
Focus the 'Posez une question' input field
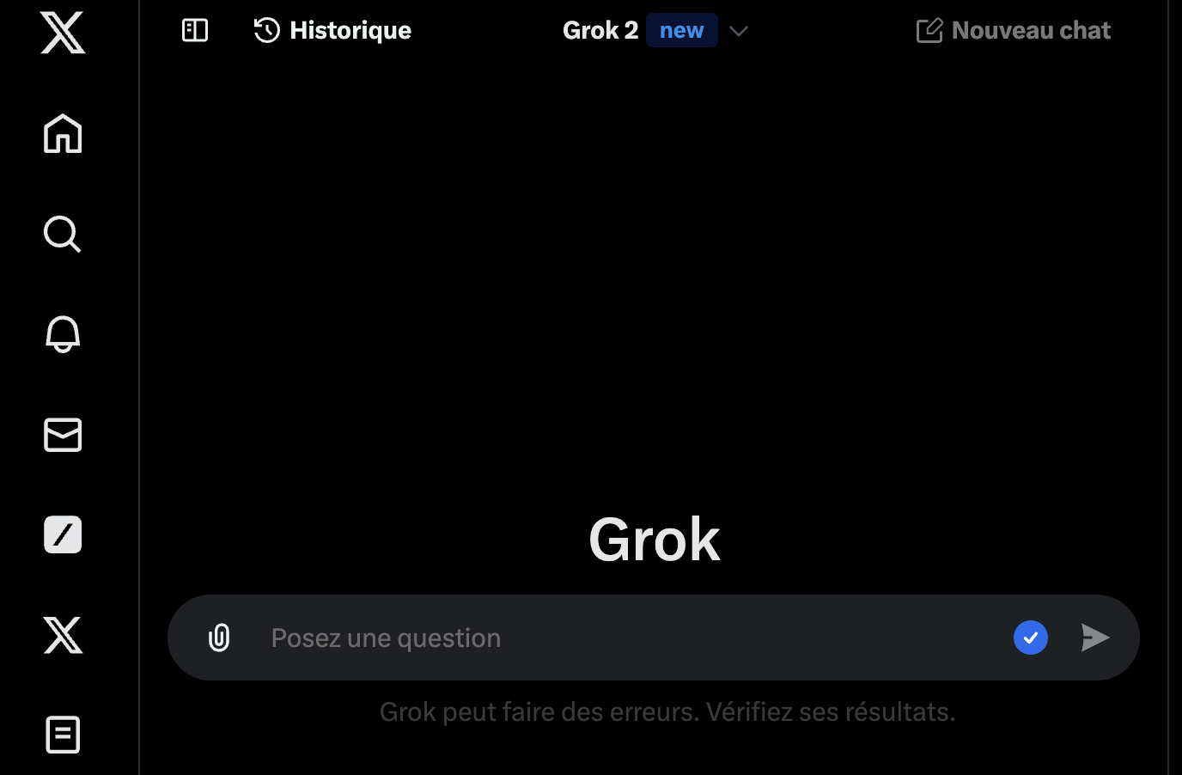[631, 638]
